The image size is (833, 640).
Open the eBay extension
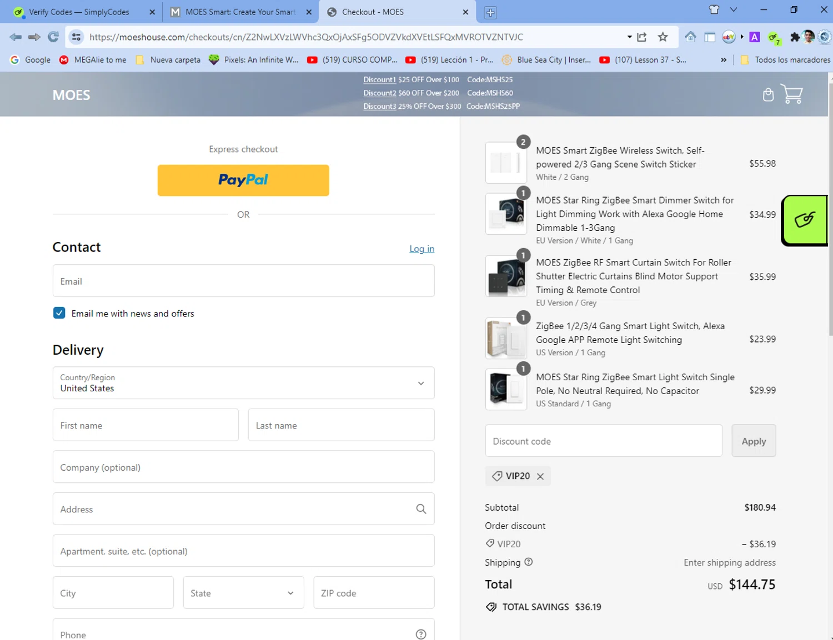[729, 37]
